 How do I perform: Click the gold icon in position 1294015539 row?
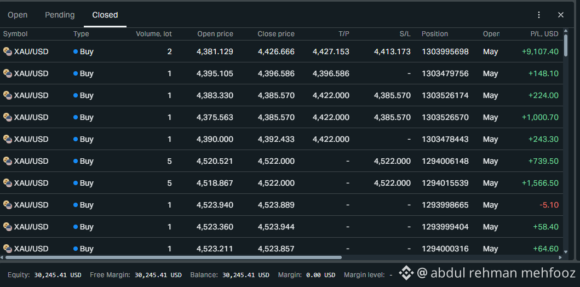[8, 183]
